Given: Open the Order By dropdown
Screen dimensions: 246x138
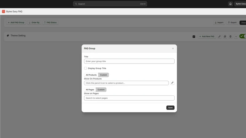Looking at the screenshot, I should (34, 22).
